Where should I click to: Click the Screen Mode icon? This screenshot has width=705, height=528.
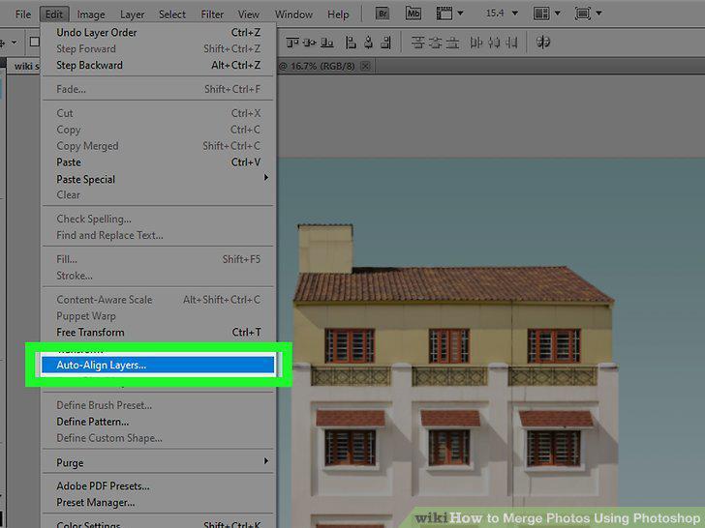pos(583,14)
